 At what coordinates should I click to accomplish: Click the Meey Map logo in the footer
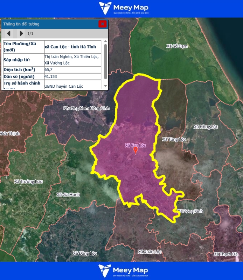[x=124, y=271]
